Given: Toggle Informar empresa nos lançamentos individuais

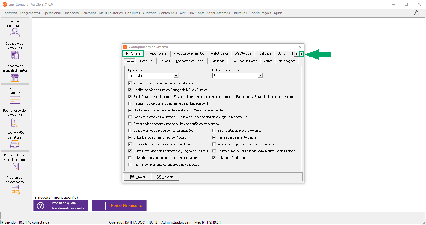Looking at the screenshot, I should tap(130, 83).
